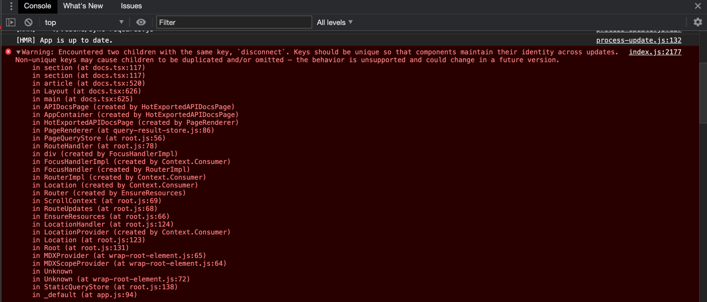Click 'in StaticQueryStore (at root.js:138)' line

tap(105, 287)
